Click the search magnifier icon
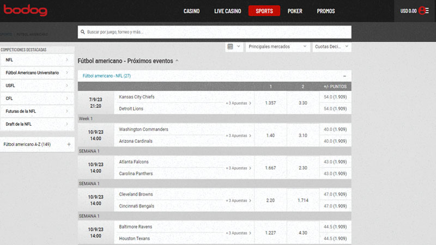Screen dimensions: 436x245 point(83,32)
